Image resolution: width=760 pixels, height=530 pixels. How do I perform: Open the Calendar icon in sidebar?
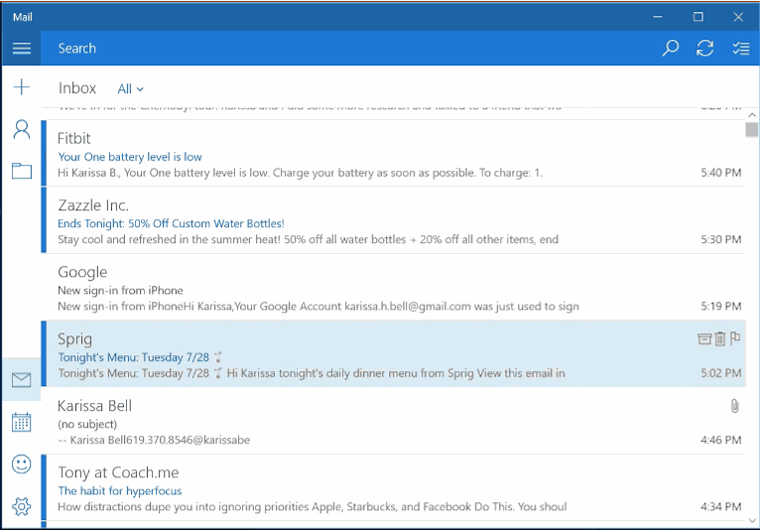pos(21,422)
